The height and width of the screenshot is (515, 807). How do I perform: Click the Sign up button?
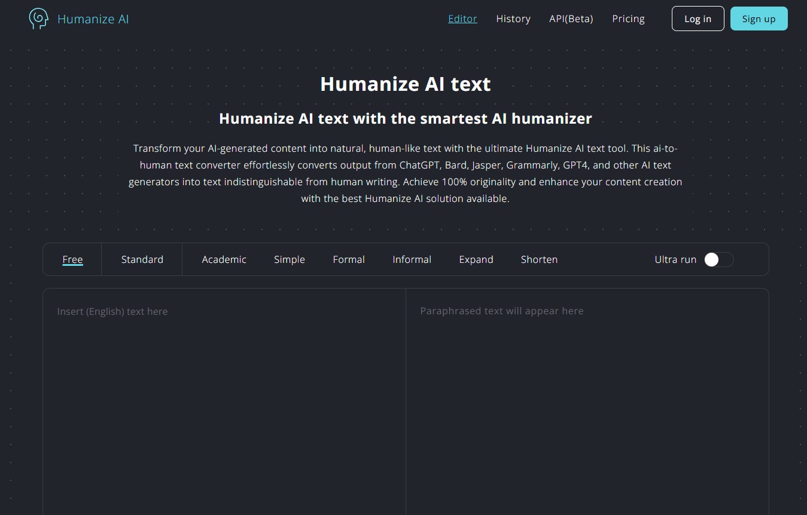759,19
